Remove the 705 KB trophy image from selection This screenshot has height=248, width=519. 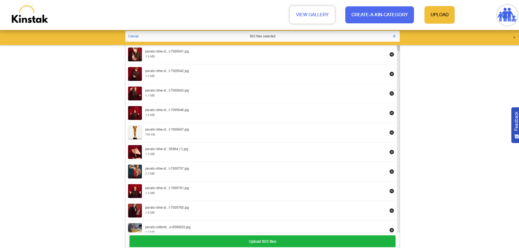pos(391,133)
